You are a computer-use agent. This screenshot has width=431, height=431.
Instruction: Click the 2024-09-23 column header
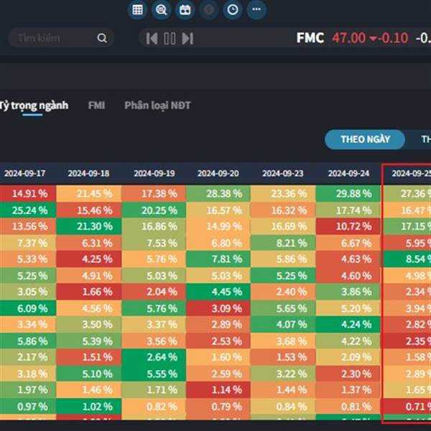[283, 173]
